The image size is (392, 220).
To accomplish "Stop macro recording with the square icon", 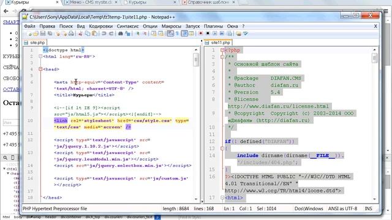I will (x=208, y=34).
